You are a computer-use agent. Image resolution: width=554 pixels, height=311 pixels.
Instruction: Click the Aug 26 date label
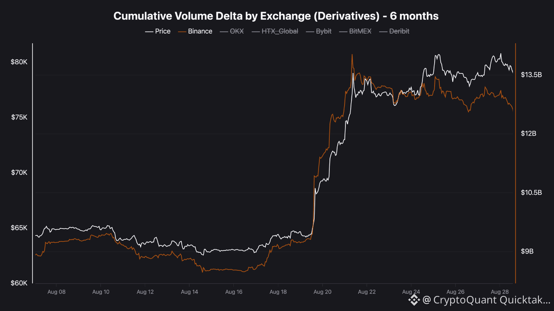point(455,292)
